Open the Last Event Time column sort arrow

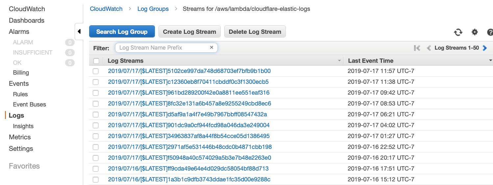490,61
